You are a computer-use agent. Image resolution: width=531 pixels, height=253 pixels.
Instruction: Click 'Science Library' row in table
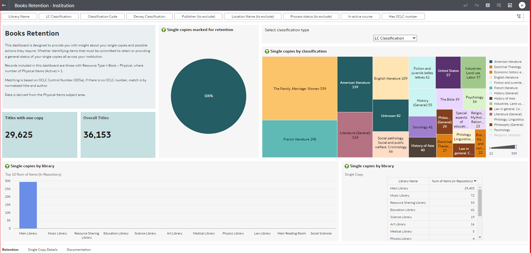click(x=432, y=217)
